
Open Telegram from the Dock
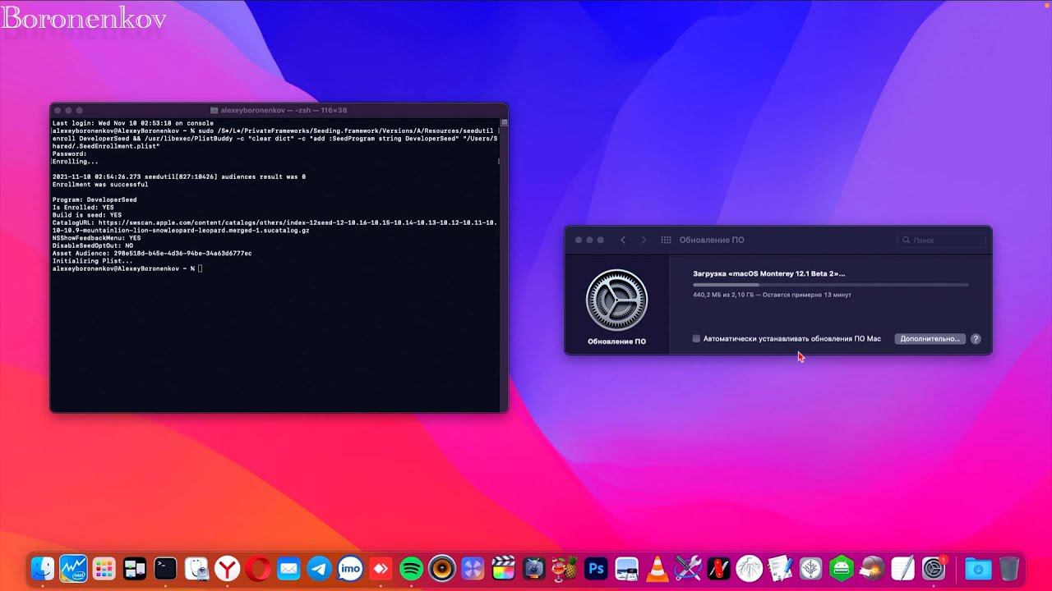320,568
